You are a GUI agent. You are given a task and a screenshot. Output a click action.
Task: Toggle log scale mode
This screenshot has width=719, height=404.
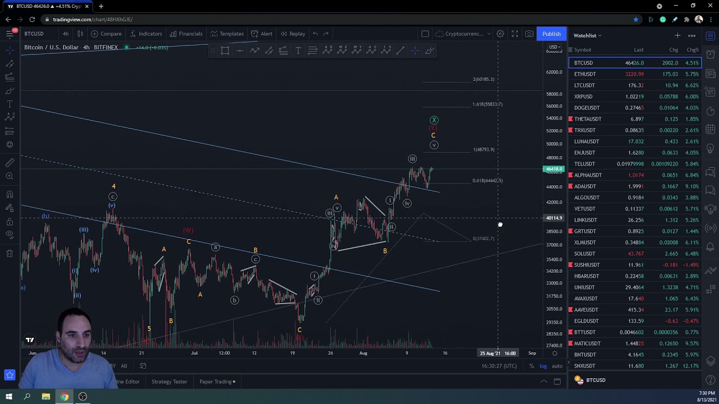pyautogui.click(x=543, y=366)
